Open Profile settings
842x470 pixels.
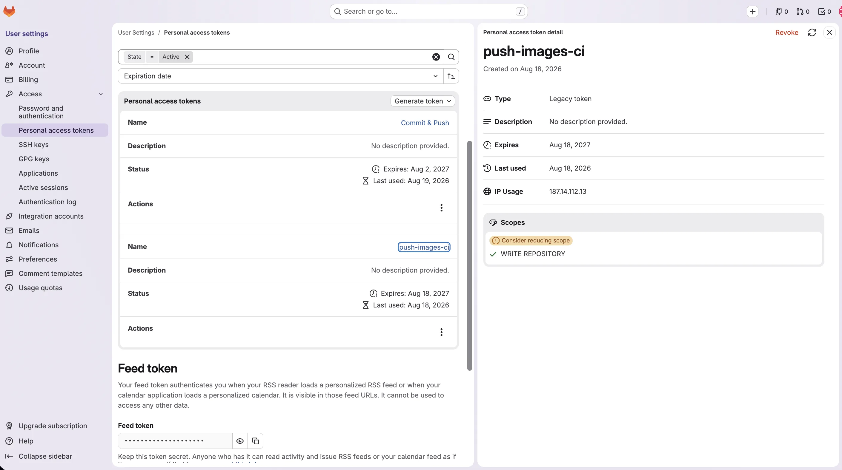55,51
